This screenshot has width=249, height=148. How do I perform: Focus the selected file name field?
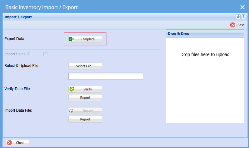(106, 76)
